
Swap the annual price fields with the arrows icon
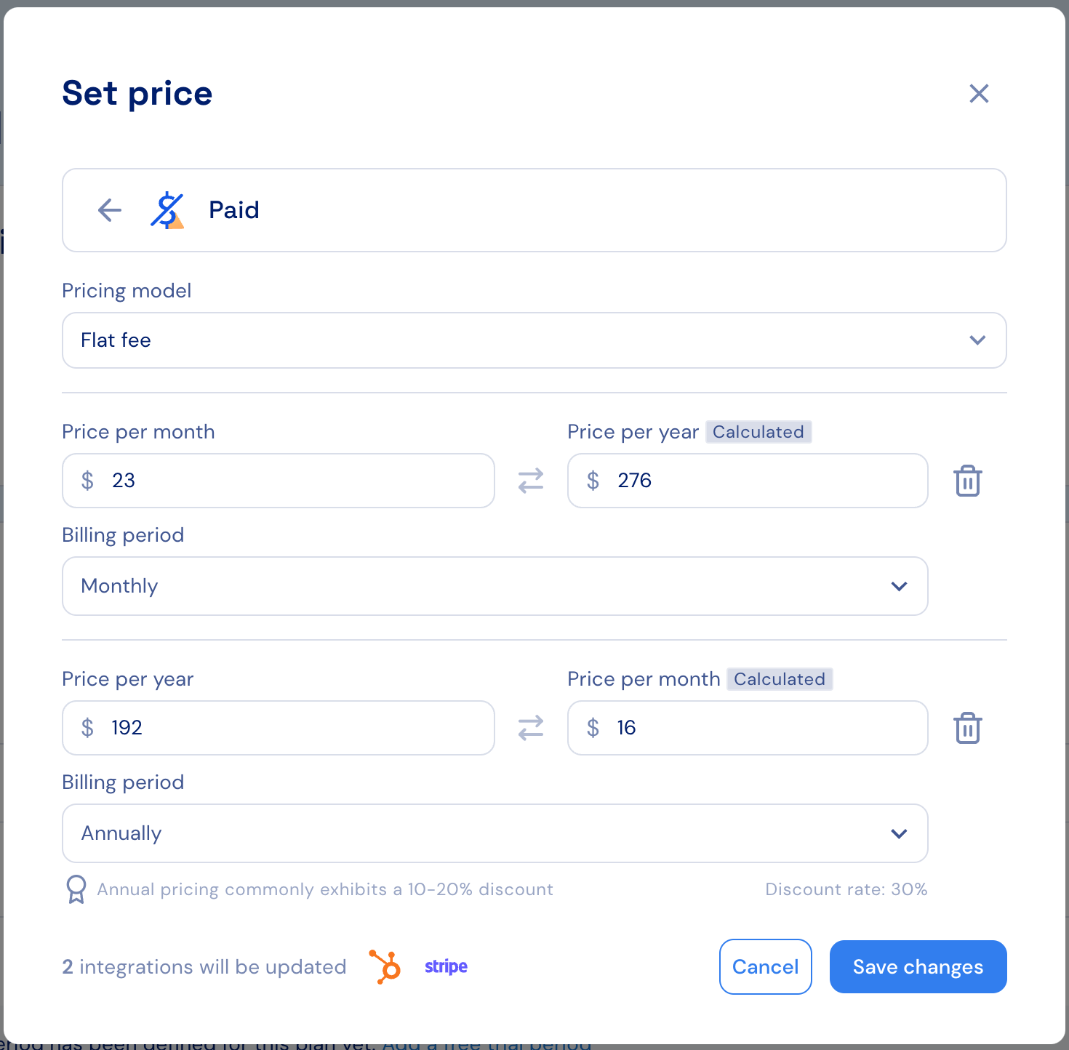[x=531, y=728]
